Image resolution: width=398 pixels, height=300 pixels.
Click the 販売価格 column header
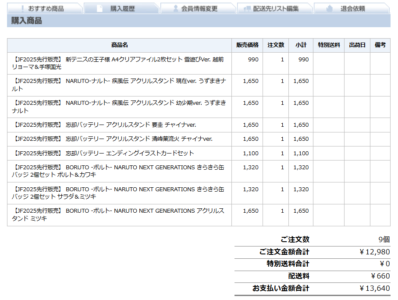[247, 45]
